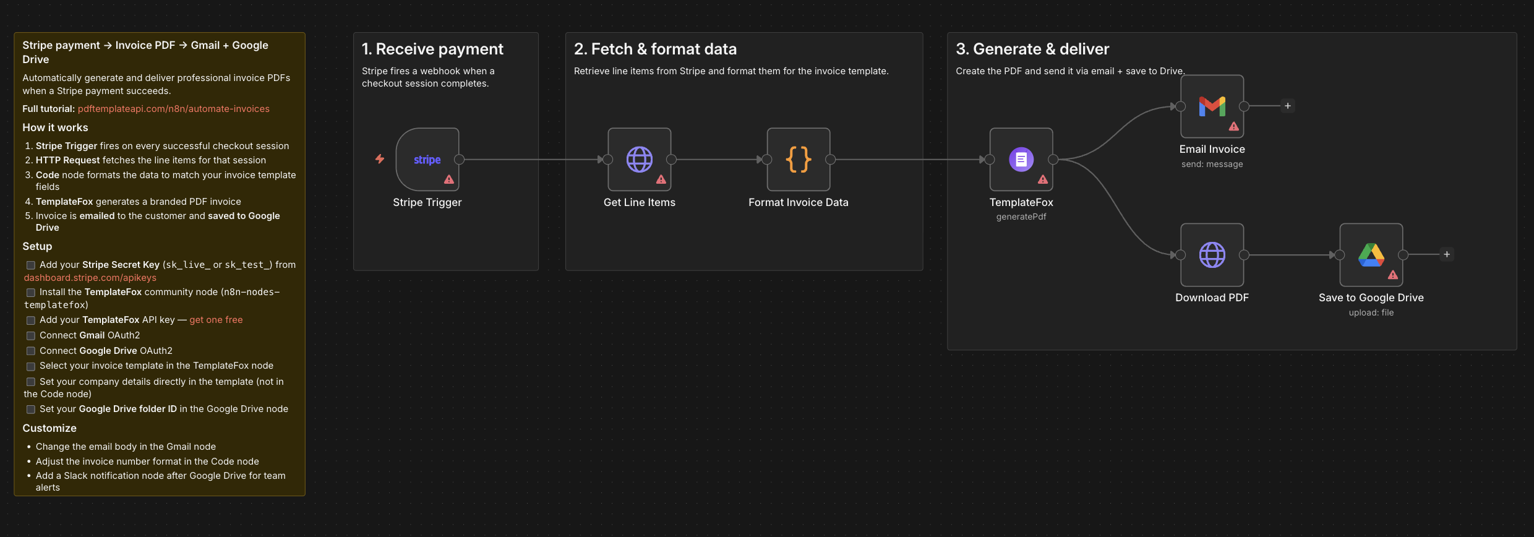
Task: Open the Format Invoice Data code node
Action: click(799, 160)
